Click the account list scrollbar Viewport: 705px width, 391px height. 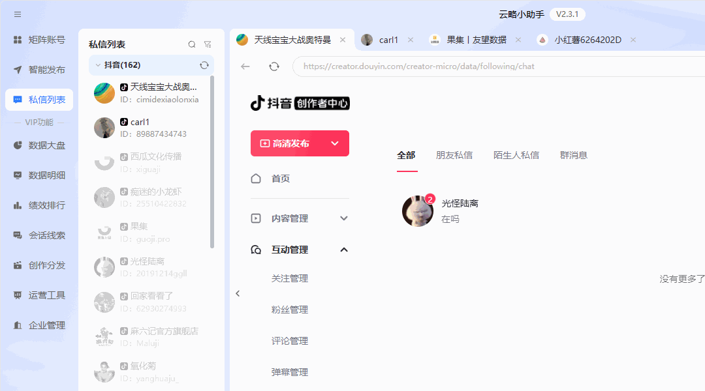coord(212,162)
